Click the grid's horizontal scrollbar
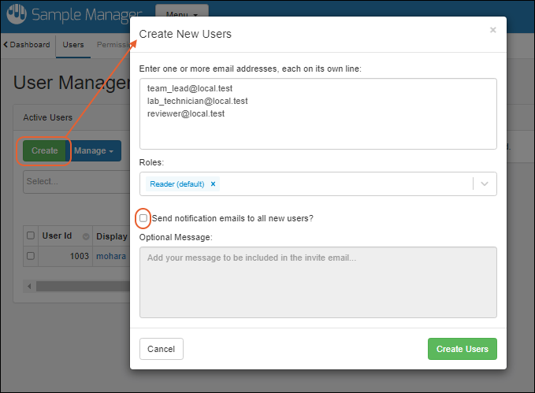 click(x=79, y=285)
